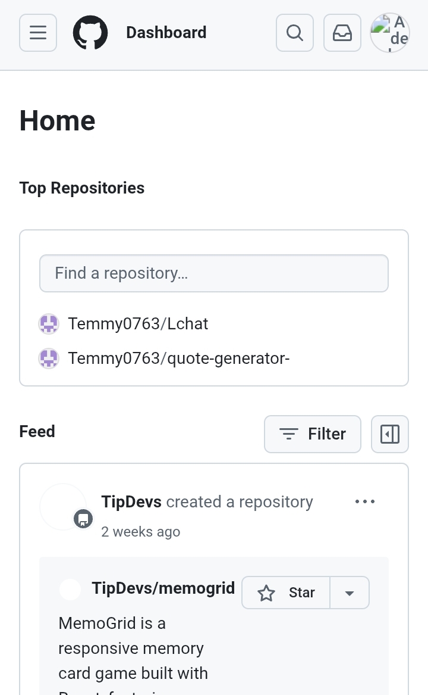The image size is (428, 695).
Task: Toggle the feed side panel icon
Action: (x=390, y=434)
